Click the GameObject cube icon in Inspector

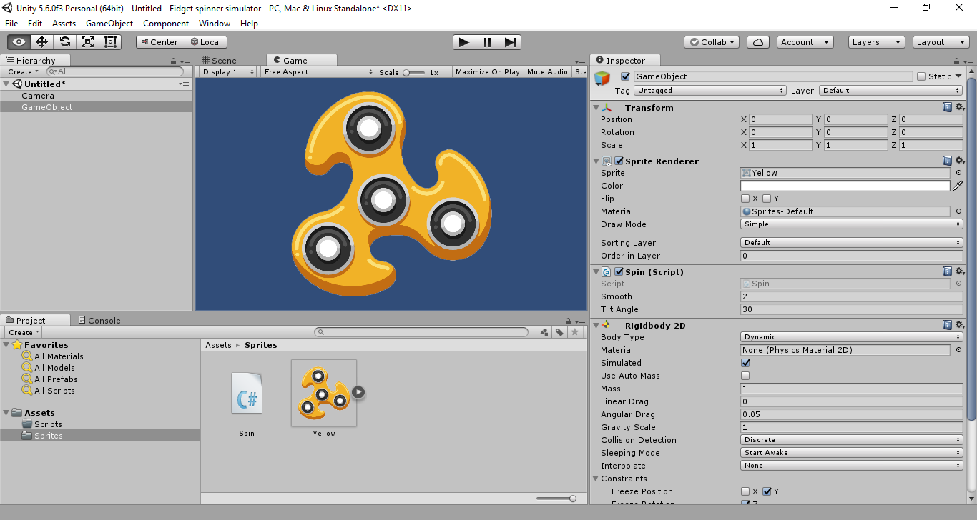click(x=602, y=78)
